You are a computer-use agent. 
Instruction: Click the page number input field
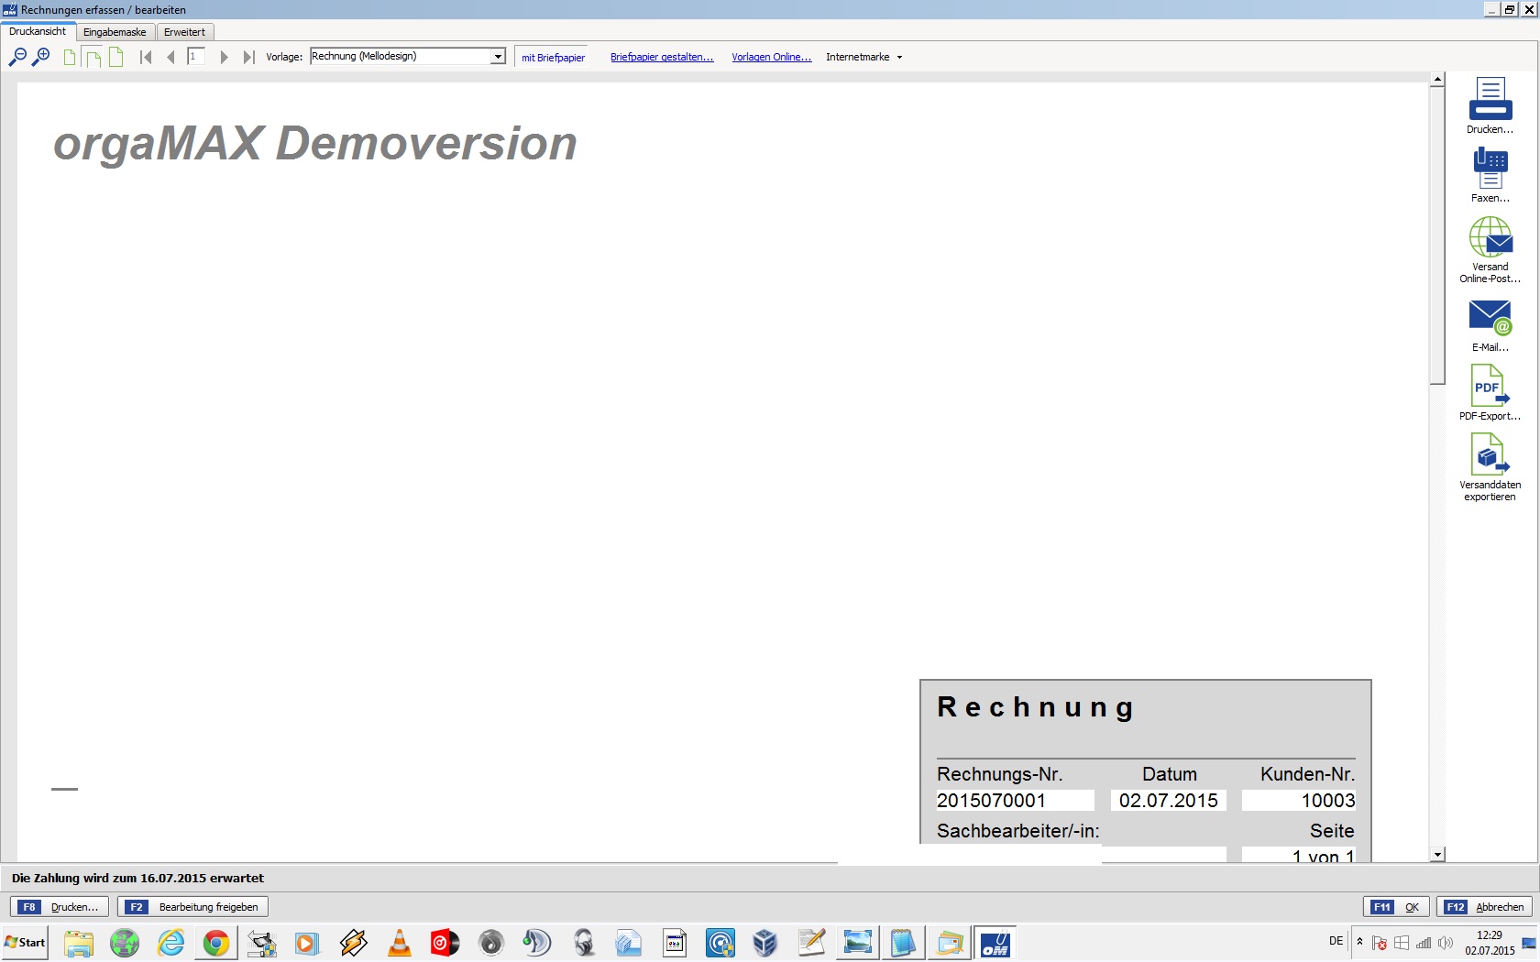pyautogui.click(x=195, y=57)
